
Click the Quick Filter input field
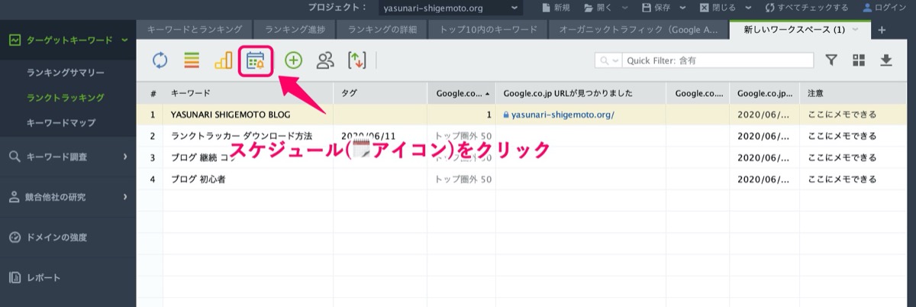click(x=716, y=60)
